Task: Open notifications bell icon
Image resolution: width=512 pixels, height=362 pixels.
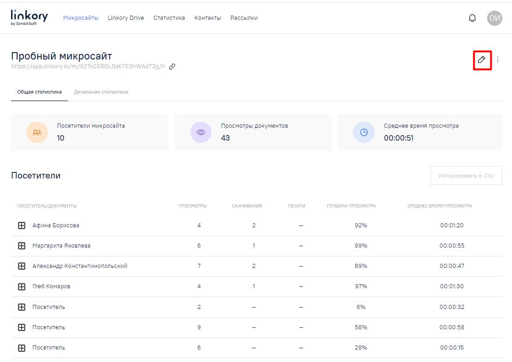Action: (x=472, y=18)
